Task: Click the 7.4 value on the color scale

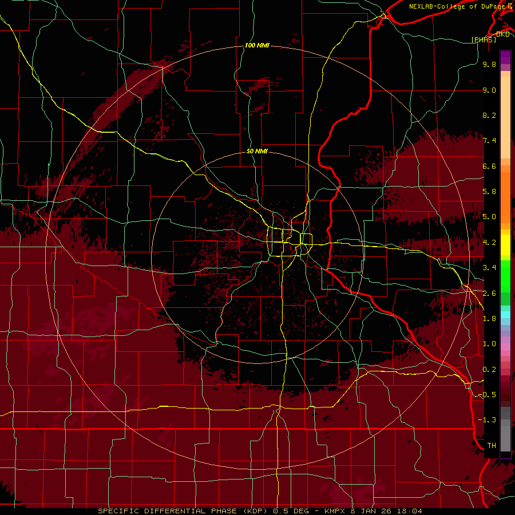Action: coord(489,141)
